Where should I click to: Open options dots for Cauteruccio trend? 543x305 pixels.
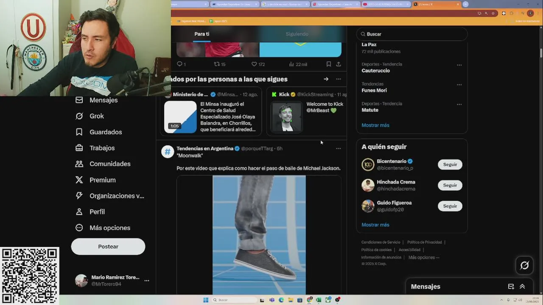[x=459, y=65]
